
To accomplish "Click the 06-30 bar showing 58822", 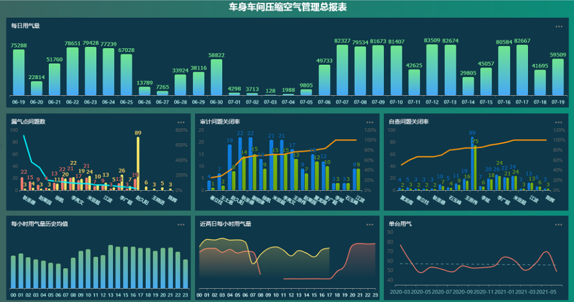I will click(216, 77).
